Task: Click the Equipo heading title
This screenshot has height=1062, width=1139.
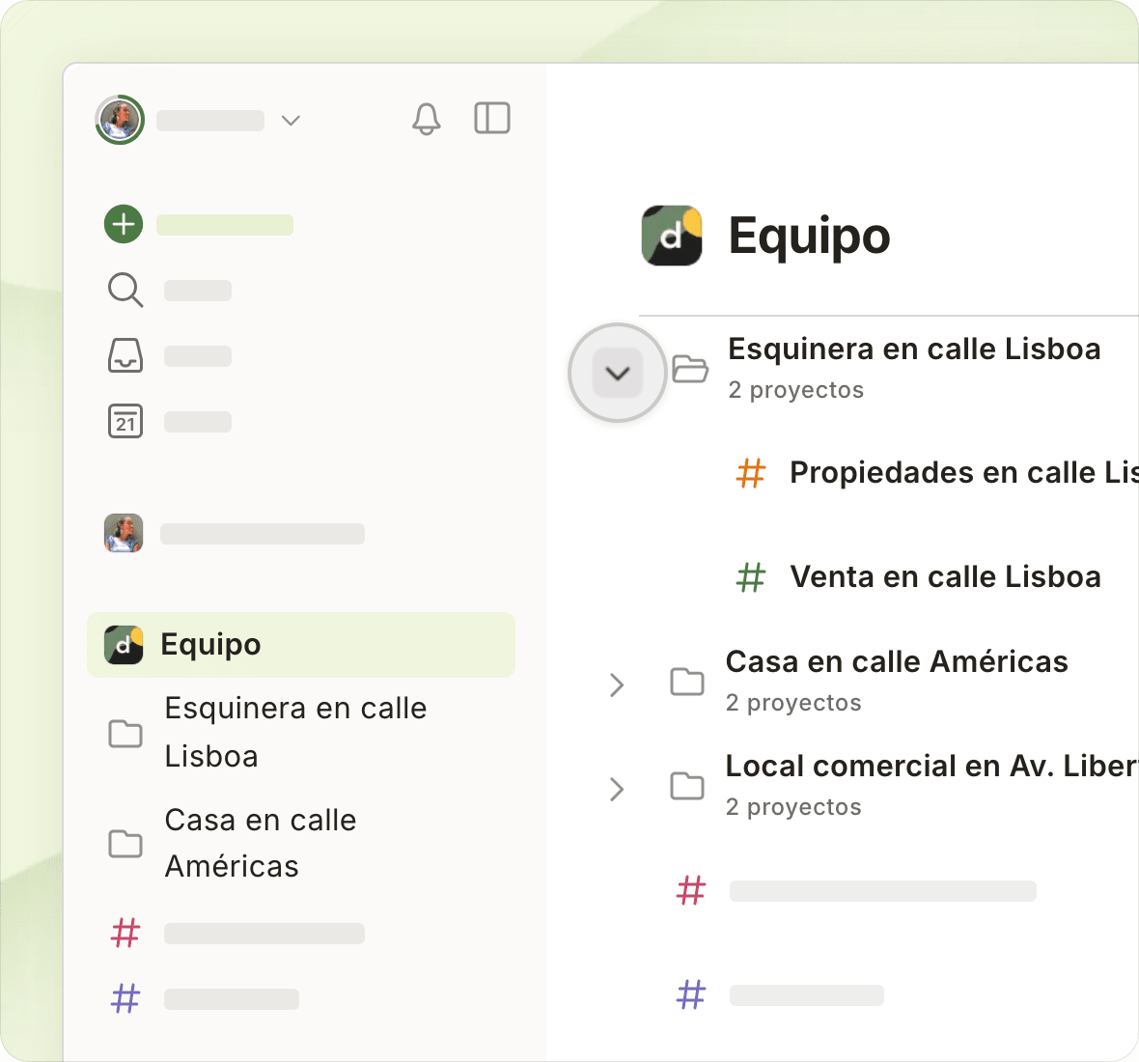Action: pyautogui.click(x=809, y=237)
